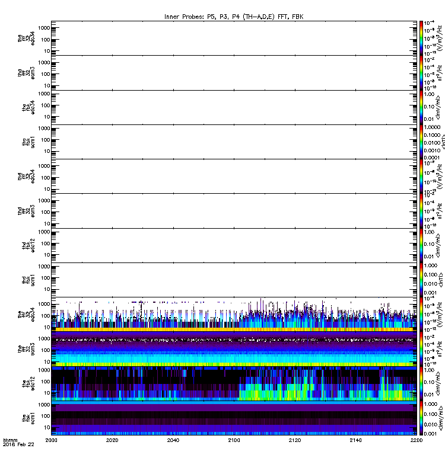Viewport: 445px width, 474px height.
Task: Click the '2120' time axis label
Action: 295,440
